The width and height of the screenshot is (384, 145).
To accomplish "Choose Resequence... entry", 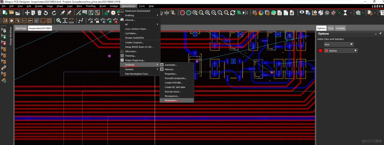I will coord(177,96).
